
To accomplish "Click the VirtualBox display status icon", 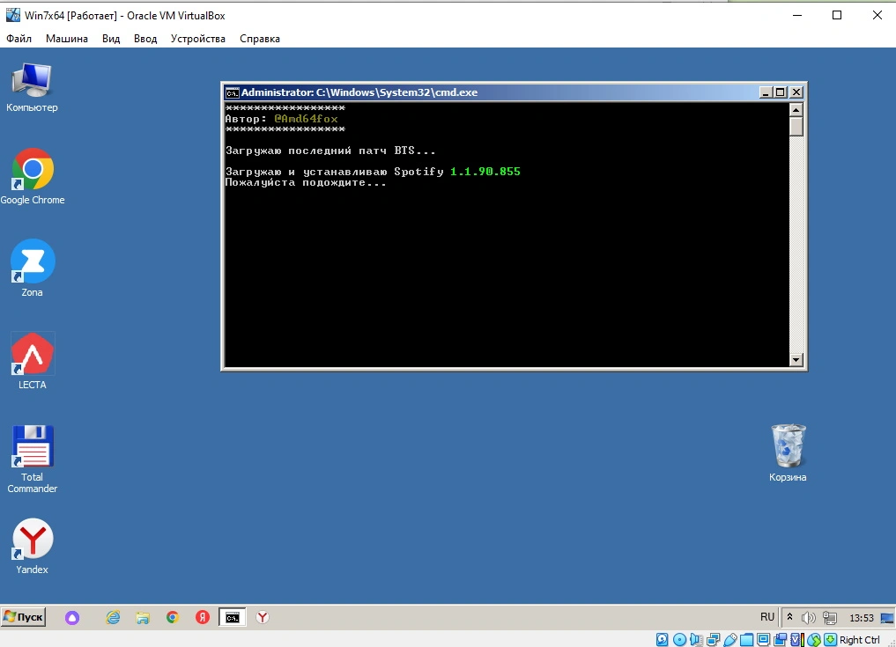I will (764, 640).
